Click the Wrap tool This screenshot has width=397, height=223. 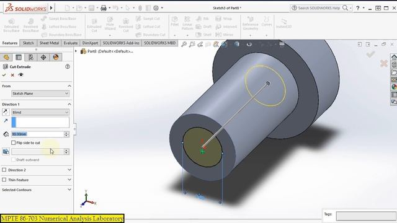[223, 19]
